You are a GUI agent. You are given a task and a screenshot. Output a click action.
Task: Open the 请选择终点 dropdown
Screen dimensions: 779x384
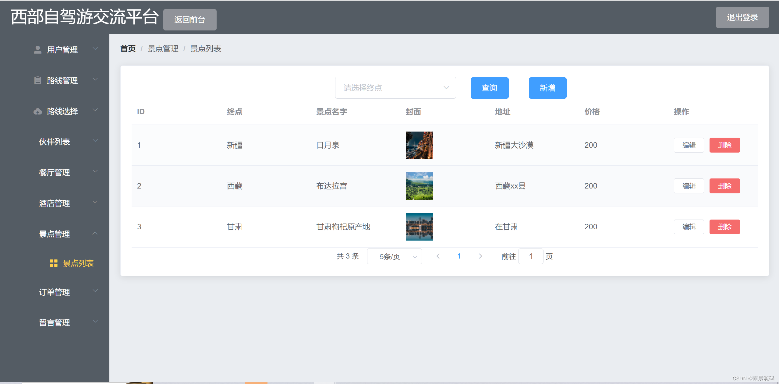pyautogui.click(x=395, y=88)
